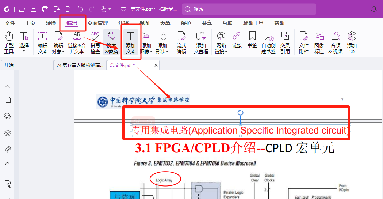The width and height of the screenshot is (383, 199).
Task: Activate the 编辑文本 tool
Action: (x=42, y=42)
